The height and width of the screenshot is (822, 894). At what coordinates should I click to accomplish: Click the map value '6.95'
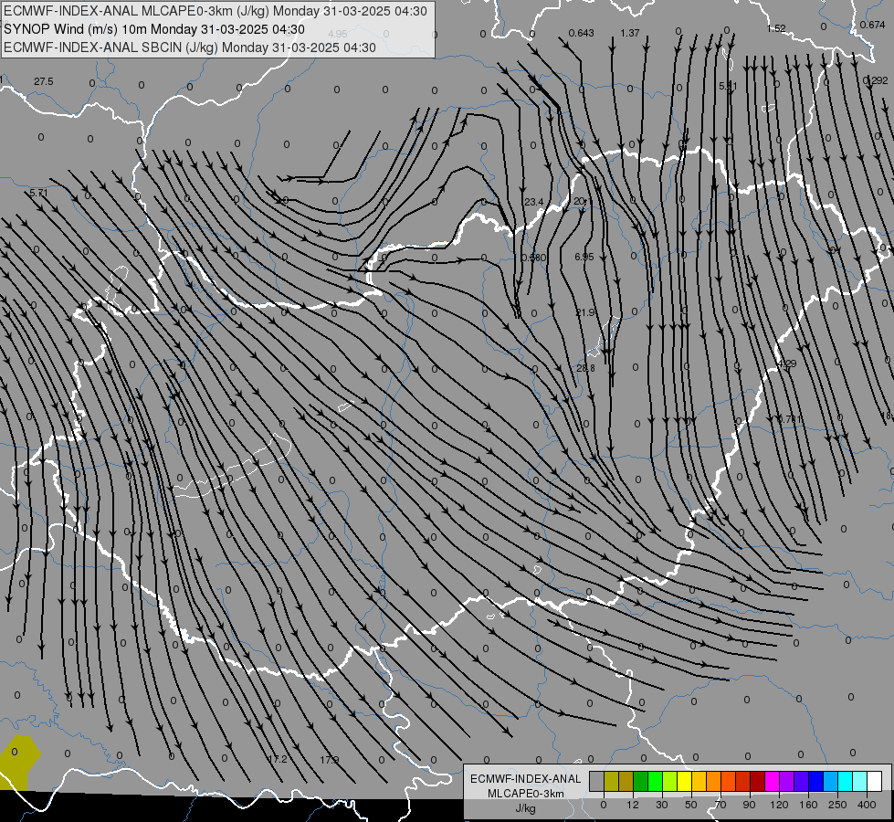(584, 258)
